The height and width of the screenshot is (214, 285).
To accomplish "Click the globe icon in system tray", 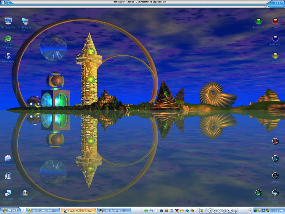I will coord(255,210).
